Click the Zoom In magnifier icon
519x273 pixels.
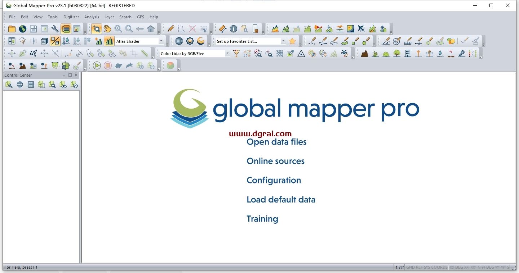pos(118,29)
